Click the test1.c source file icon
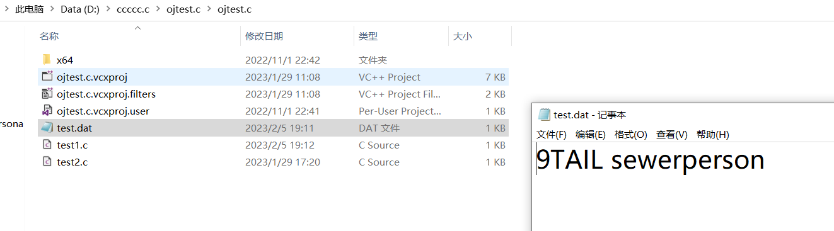The width and height of the screenshot is (834, 231). pos(47,145)
